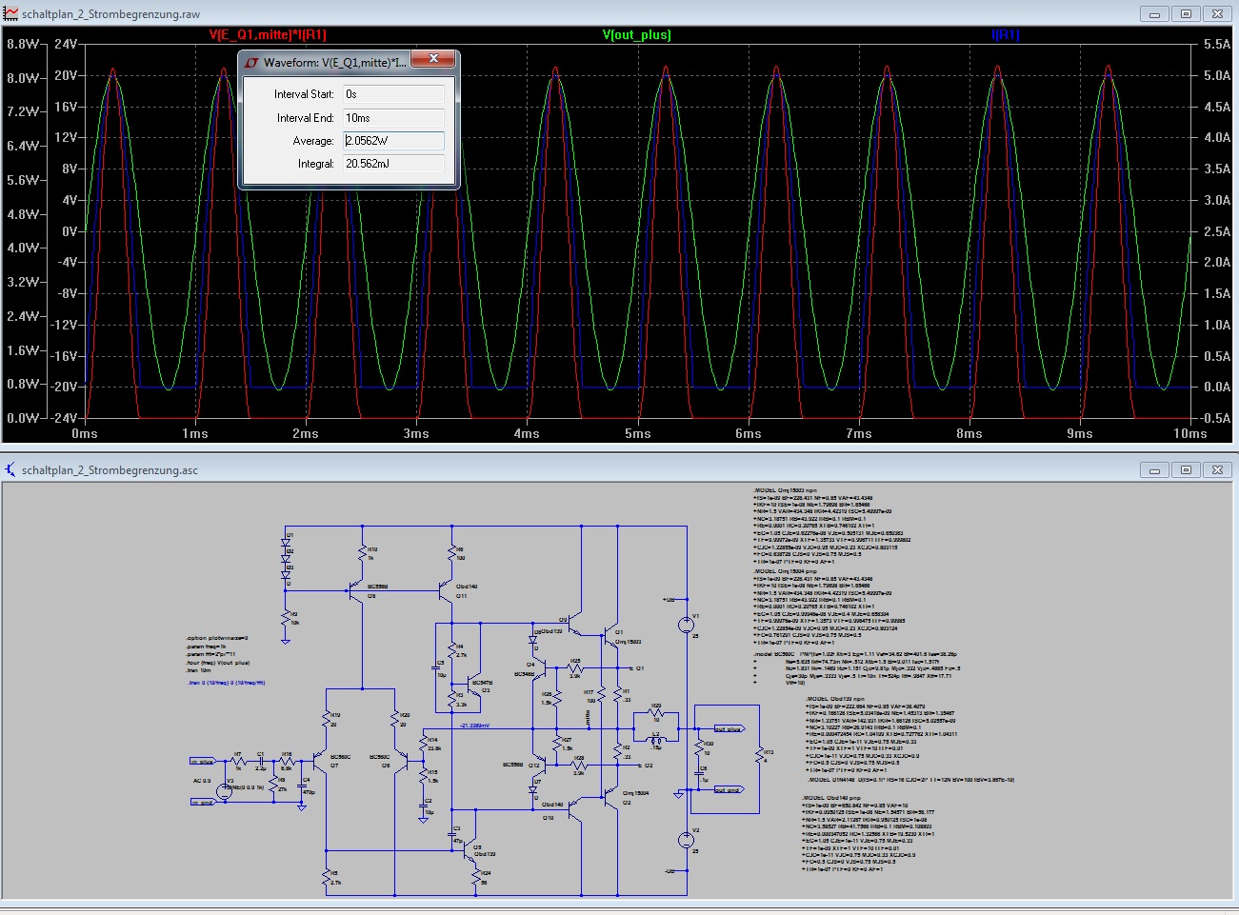Click the R24 56 emitter resistor

click(x=477, y=875)
